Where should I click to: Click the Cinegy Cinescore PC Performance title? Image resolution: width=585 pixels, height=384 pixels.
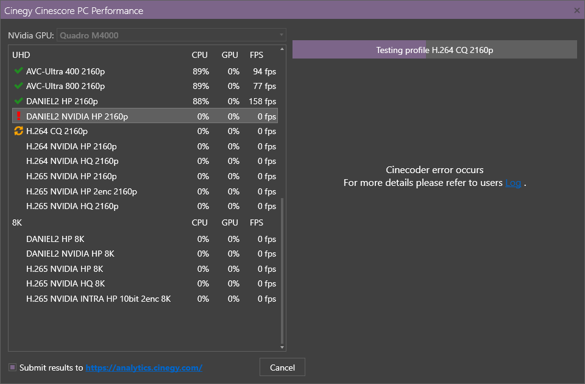(74, 10)
